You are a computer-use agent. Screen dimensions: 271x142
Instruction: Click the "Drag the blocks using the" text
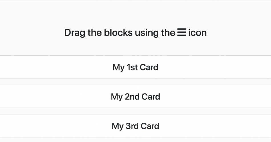(119, 33)
